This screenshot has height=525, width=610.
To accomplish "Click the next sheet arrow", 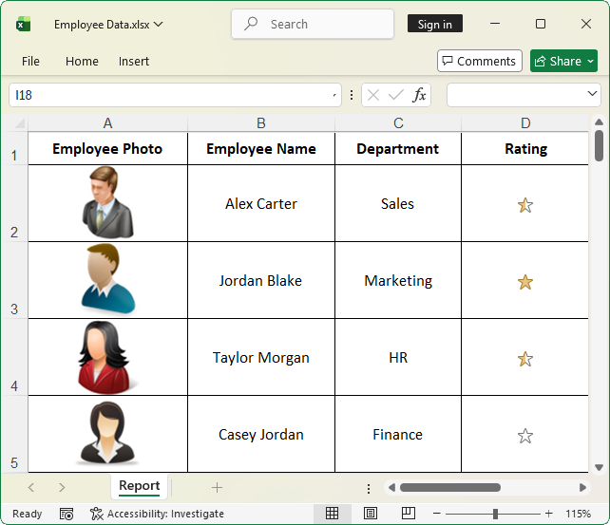I will tap(62, 487).
